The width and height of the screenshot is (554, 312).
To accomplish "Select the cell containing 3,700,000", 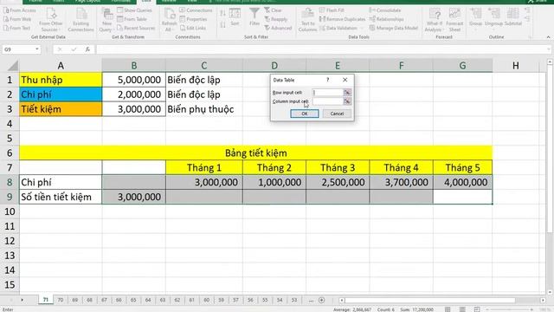I will pyautogui.click(x=401, y=182).
